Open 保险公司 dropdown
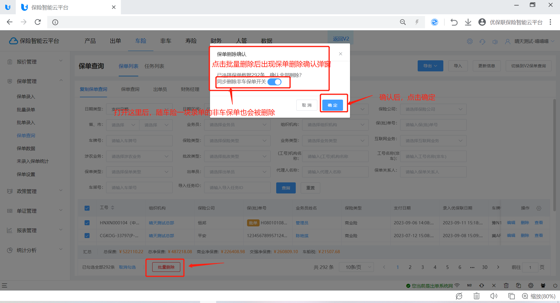560x303 pixels. 433,109
